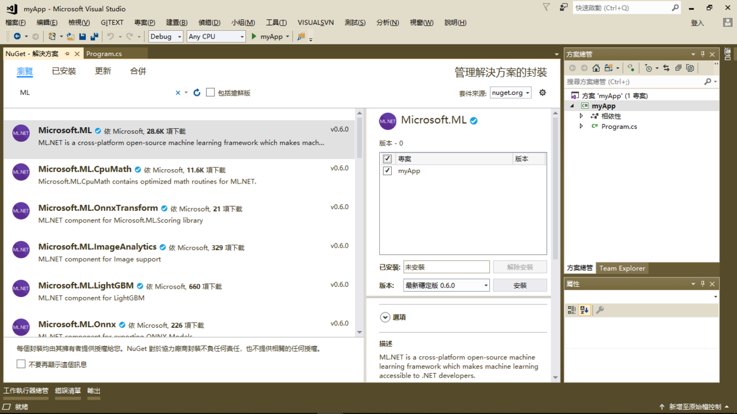
Task: Click the Open File toolbar icon
Action: [70, 37]
